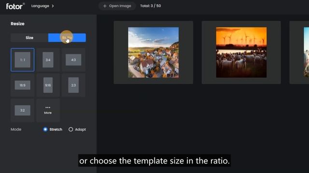Switch to the Size tab
This screenshot has height=173, width=309.
point(29,37)
